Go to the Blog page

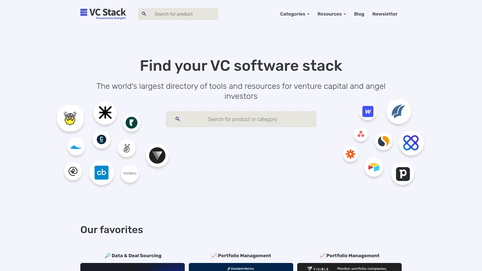tap(359, 14)
